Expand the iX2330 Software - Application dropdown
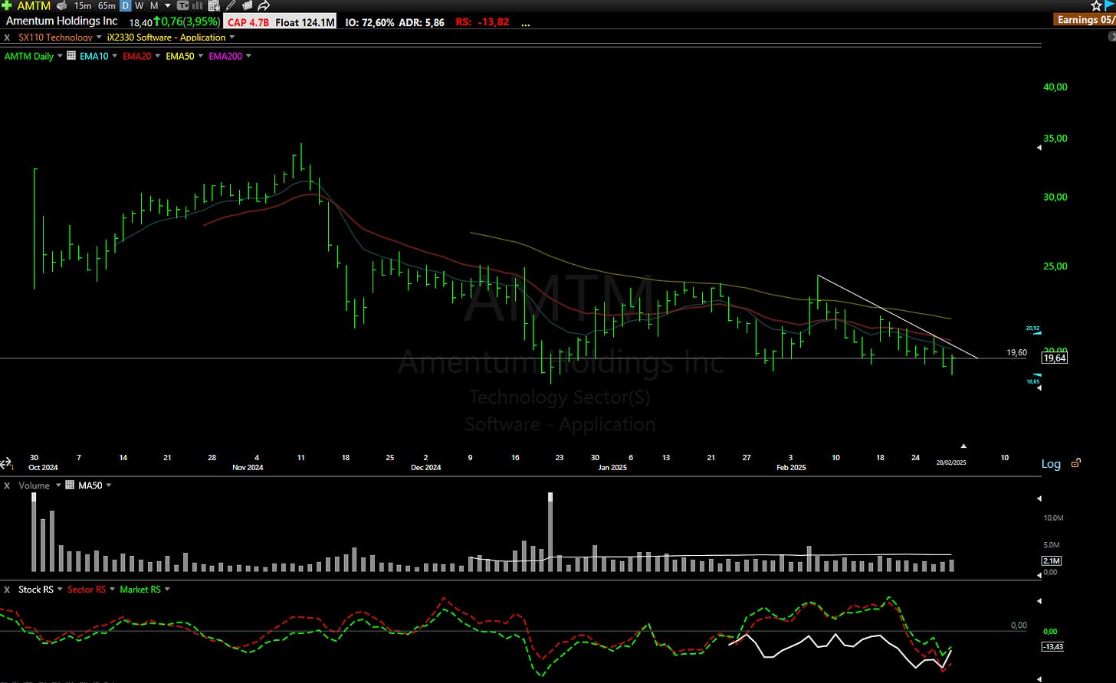The width and height of the screenshot is (1116, 683). (231, 37)
